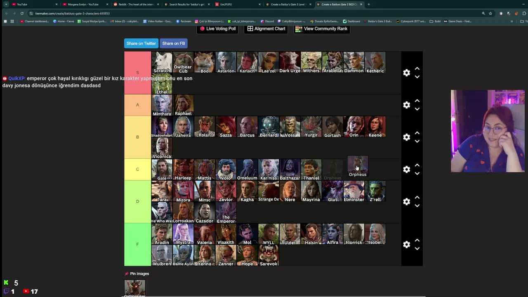
Task: Select Jaheira portrait in B tier
Action: pyautogui.click(x=183, y=127)
